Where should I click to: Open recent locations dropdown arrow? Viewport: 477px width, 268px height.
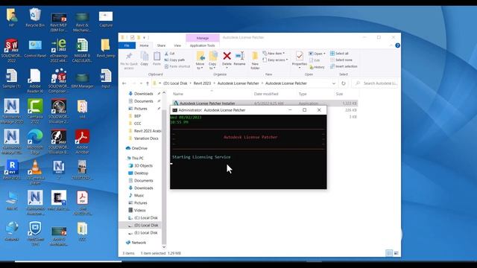click(x=141, y=83)
